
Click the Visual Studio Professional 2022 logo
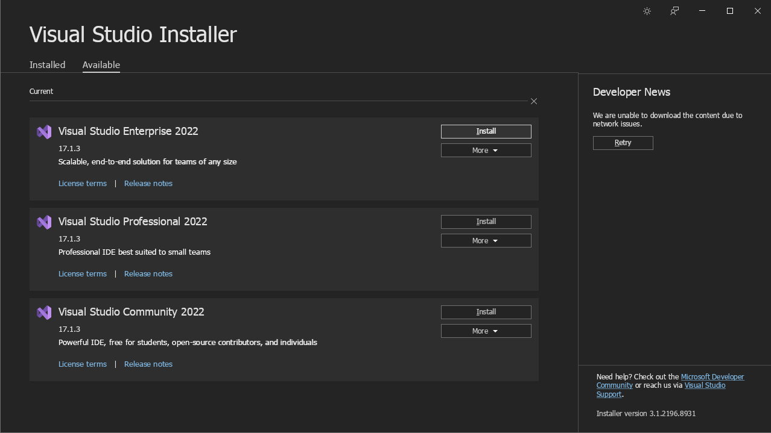43,222
